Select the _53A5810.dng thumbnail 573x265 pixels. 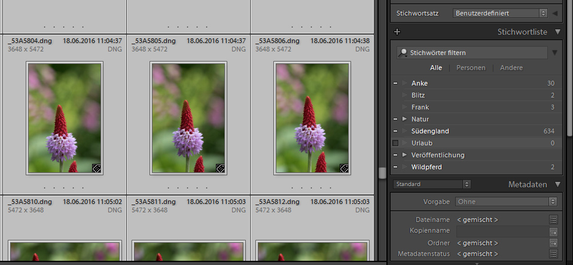pyautogui.click(x=65, y=251)
